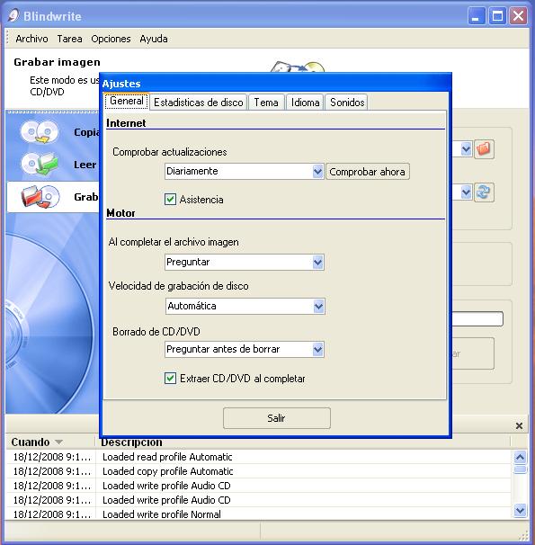Viewport: 535px width, 545px height.
Task: Expand drive dropdown beside refresh icon
Action: 466,192
